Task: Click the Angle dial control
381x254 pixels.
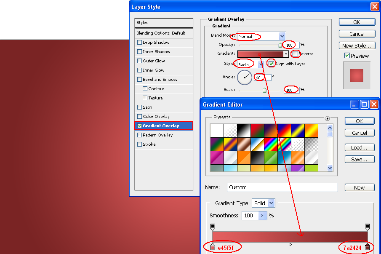Action: (x=245, y=78)
